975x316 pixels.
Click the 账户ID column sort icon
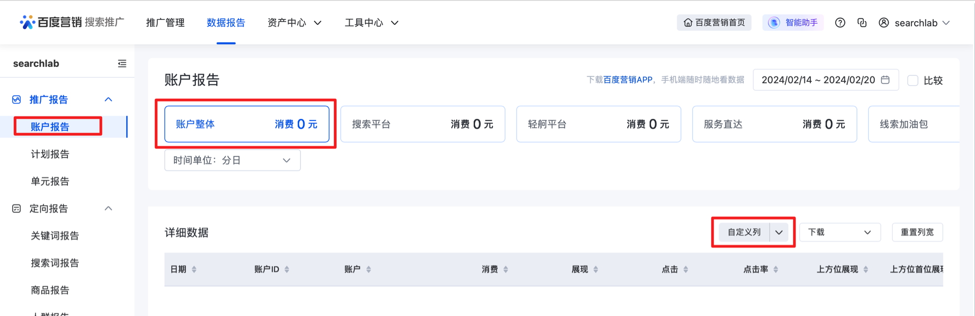(287, 269)
